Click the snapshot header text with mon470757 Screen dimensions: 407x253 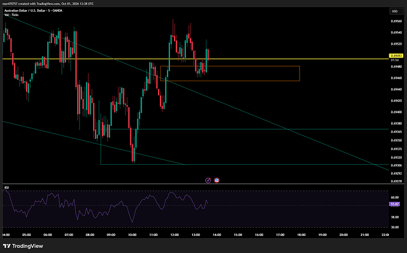(48, 4)
